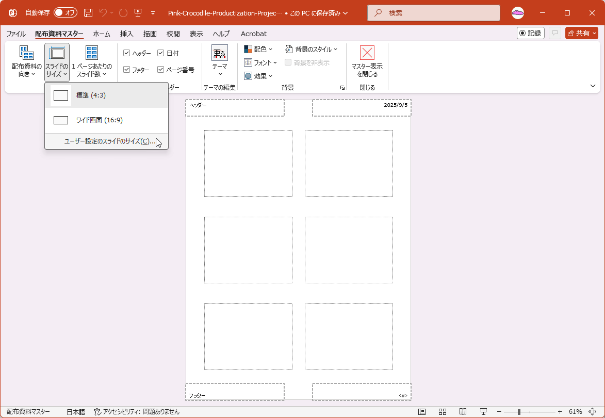
Task: Open the Handout Orientation icon menu
Action: 26,53
